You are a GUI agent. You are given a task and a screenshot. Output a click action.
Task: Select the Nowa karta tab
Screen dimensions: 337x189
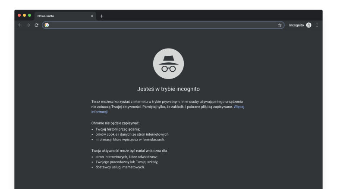click(x=65, y=16)
